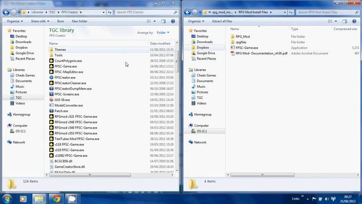The image size is (362, 204).
Task: Select Dropbox in right window sidebar
Action: [x=202, y=48]
